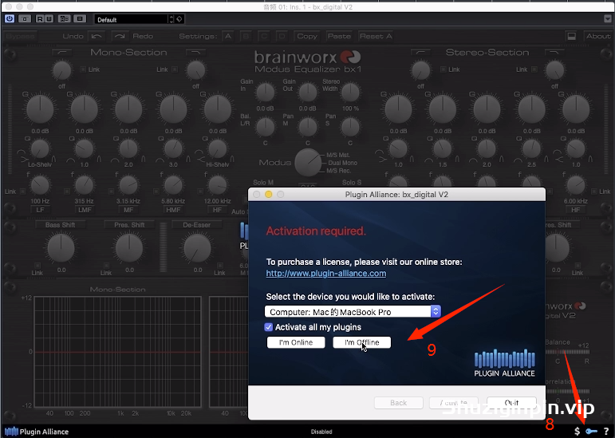This screenshot has height=438, width=615.
Task: Click the Back button in activation dialog
Action: [x=399, y=403]
